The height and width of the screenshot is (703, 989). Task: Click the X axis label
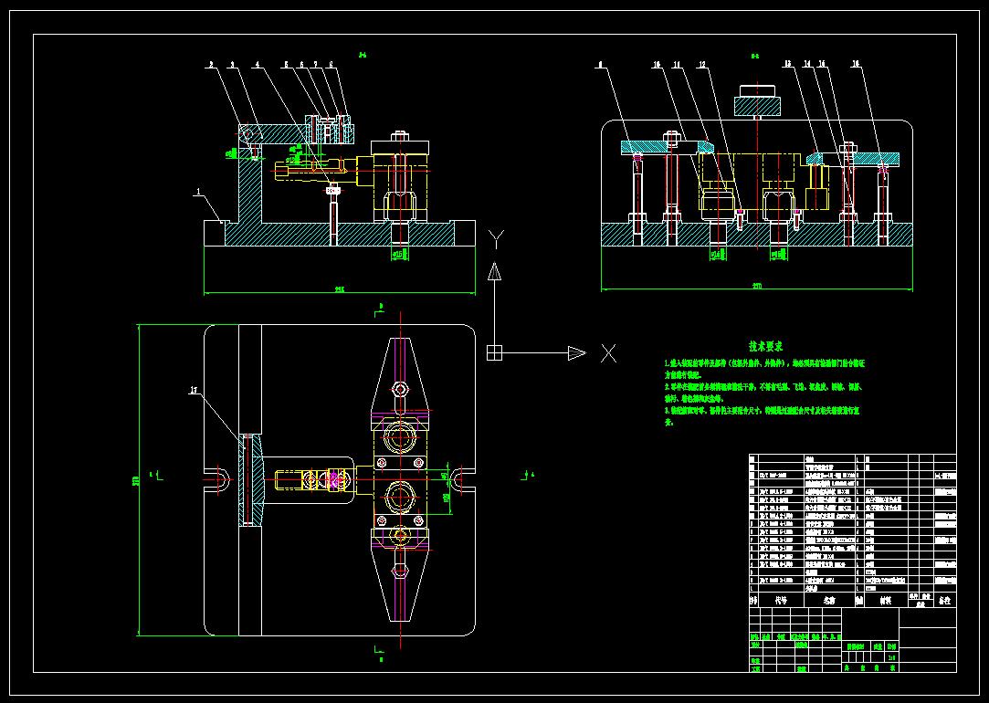point(608,353)
